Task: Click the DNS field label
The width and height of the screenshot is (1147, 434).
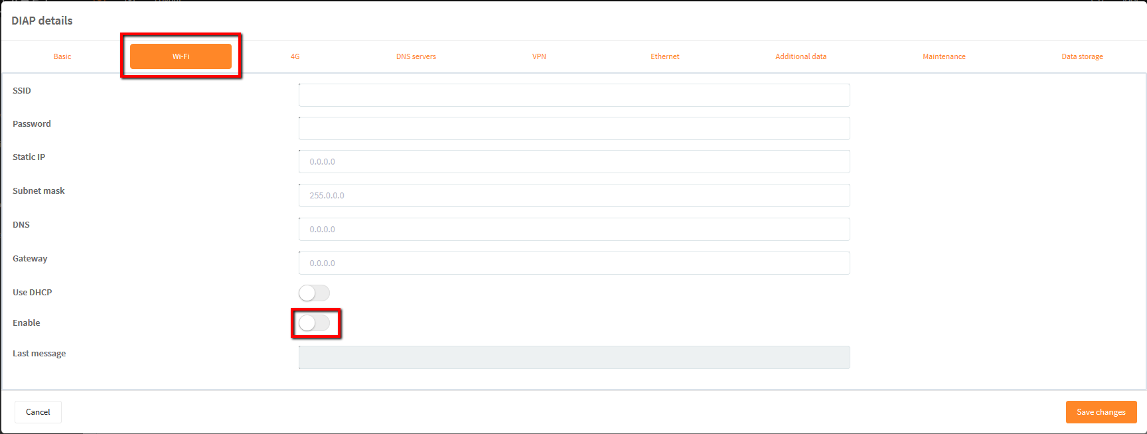Action: (x=21, y=224)
